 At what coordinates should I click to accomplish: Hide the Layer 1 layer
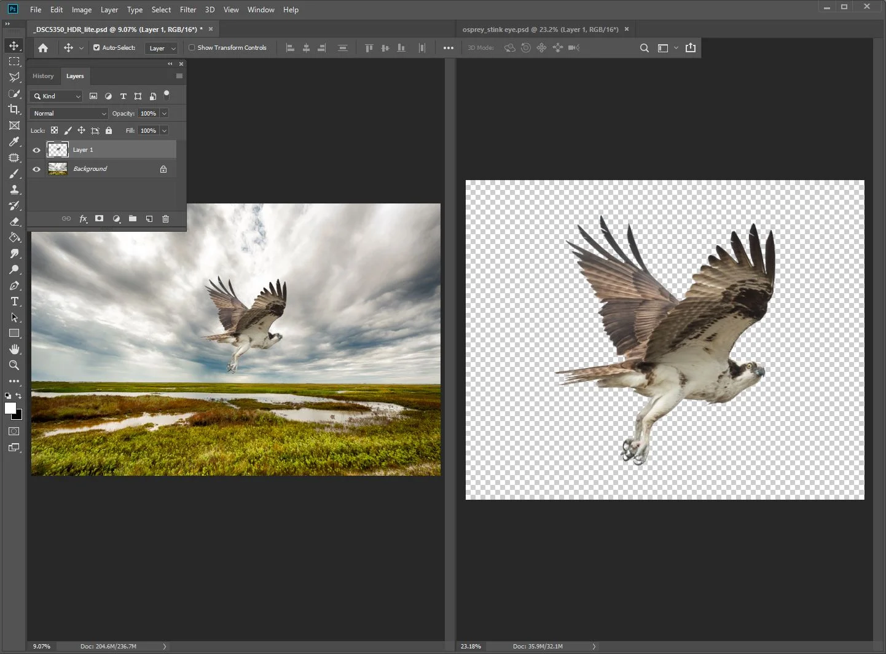coord(36,150)
